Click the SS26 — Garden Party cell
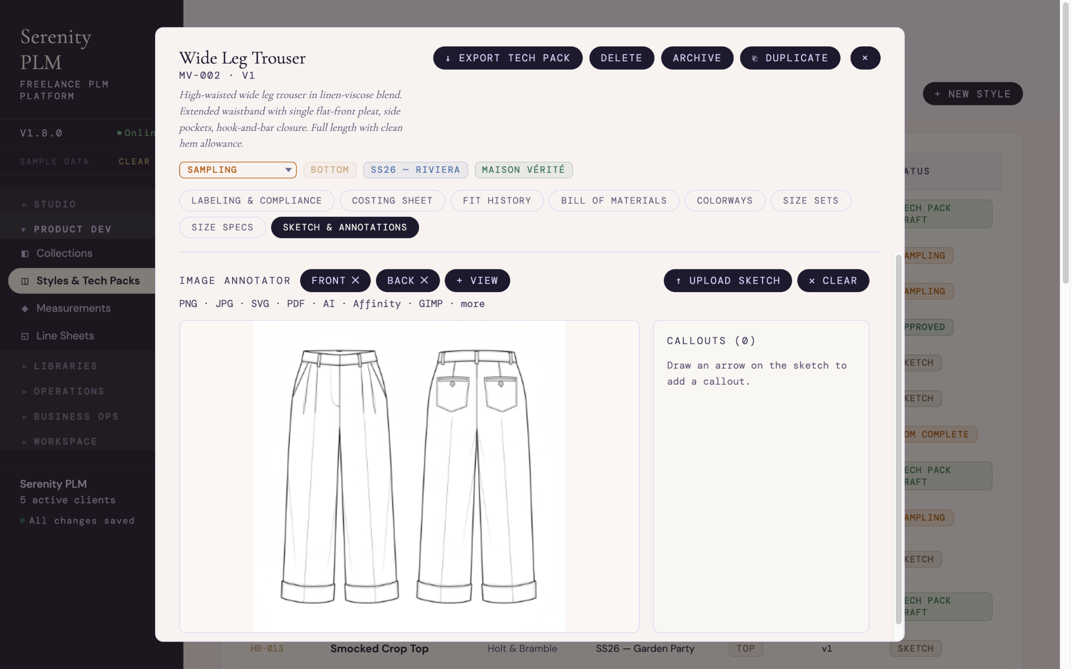This screenshot has width=1071, height=669. 645,649
